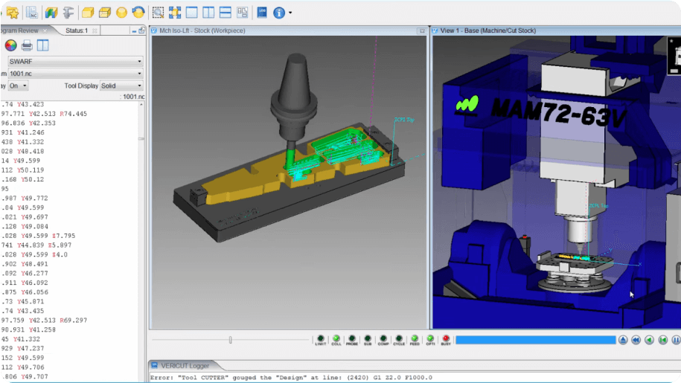Click the blue Info icon

point(278,12)
